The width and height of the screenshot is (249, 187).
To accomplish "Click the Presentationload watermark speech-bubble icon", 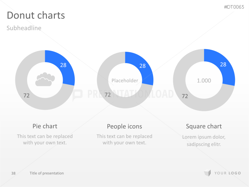I will pos(77,95).
